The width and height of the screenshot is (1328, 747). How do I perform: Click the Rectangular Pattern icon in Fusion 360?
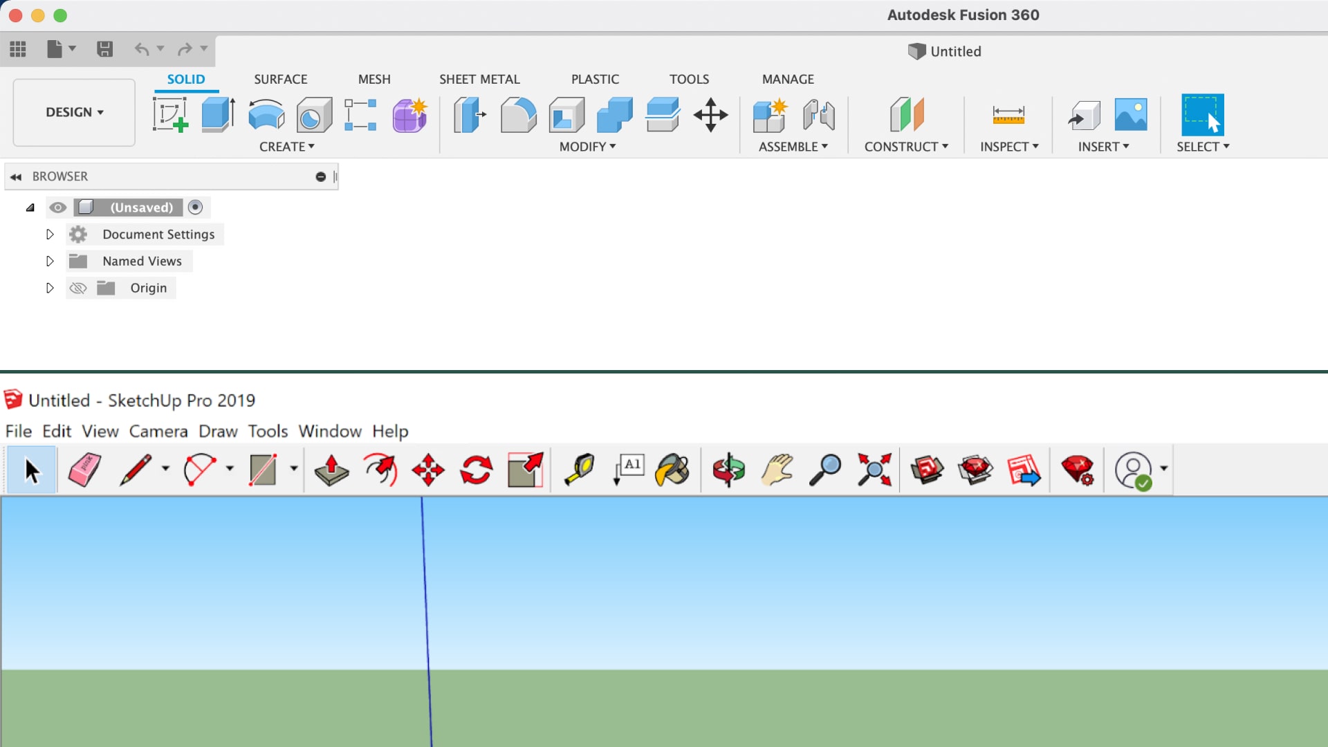[x=361, y=115]
